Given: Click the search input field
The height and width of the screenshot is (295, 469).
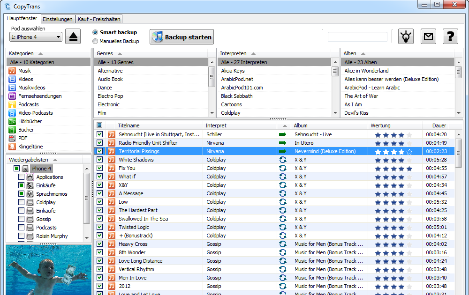Looking at the screenshot, I should click(x=357, y=37).
